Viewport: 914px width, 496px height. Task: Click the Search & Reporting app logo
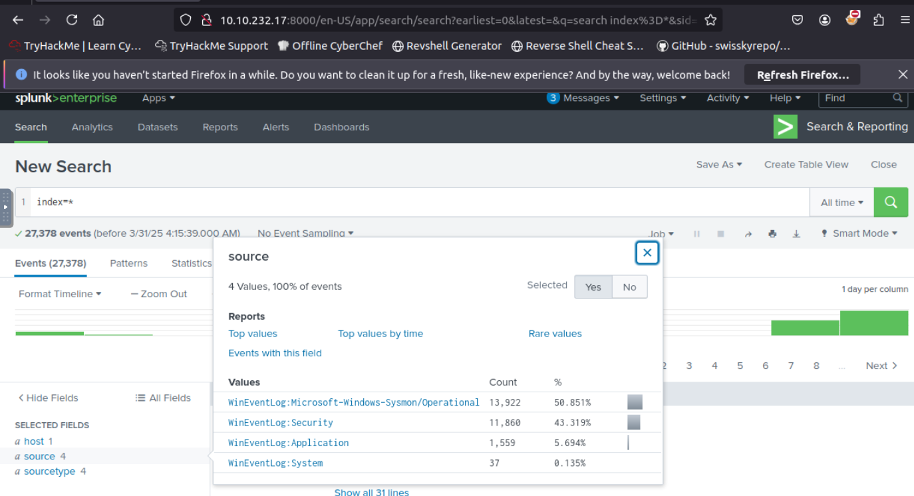(x=785, y=126)
